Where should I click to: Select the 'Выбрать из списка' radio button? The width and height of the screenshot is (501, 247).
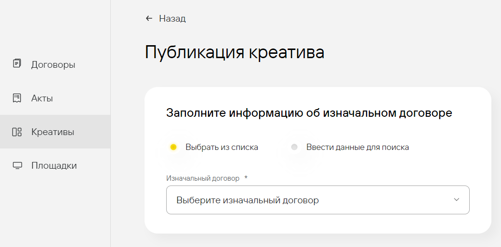173,147
